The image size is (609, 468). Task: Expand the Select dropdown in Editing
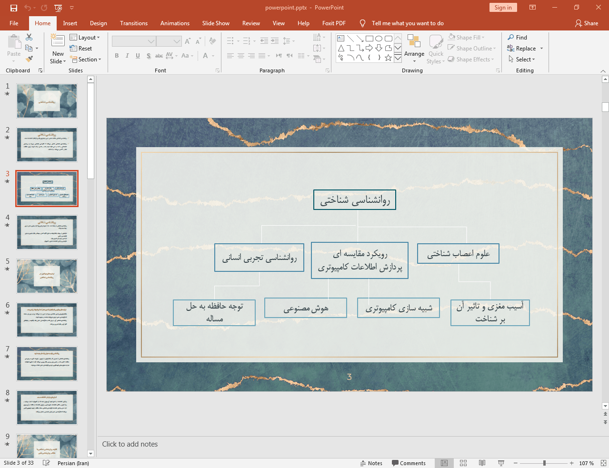522,60
